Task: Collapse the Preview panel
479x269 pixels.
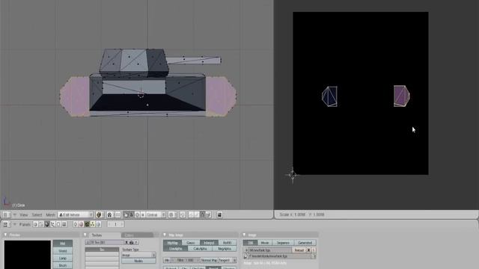Action: pos(5,235)
